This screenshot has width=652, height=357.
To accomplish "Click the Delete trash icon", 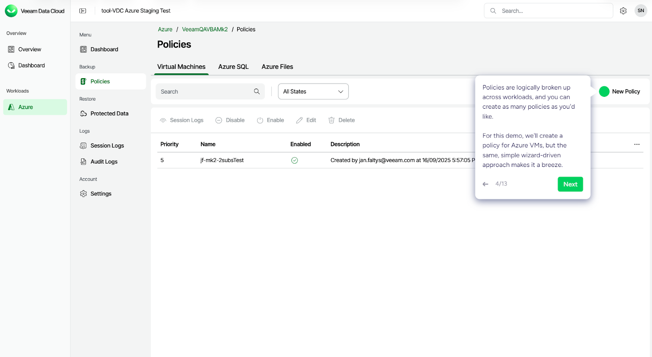I will [x=332, y=120].
